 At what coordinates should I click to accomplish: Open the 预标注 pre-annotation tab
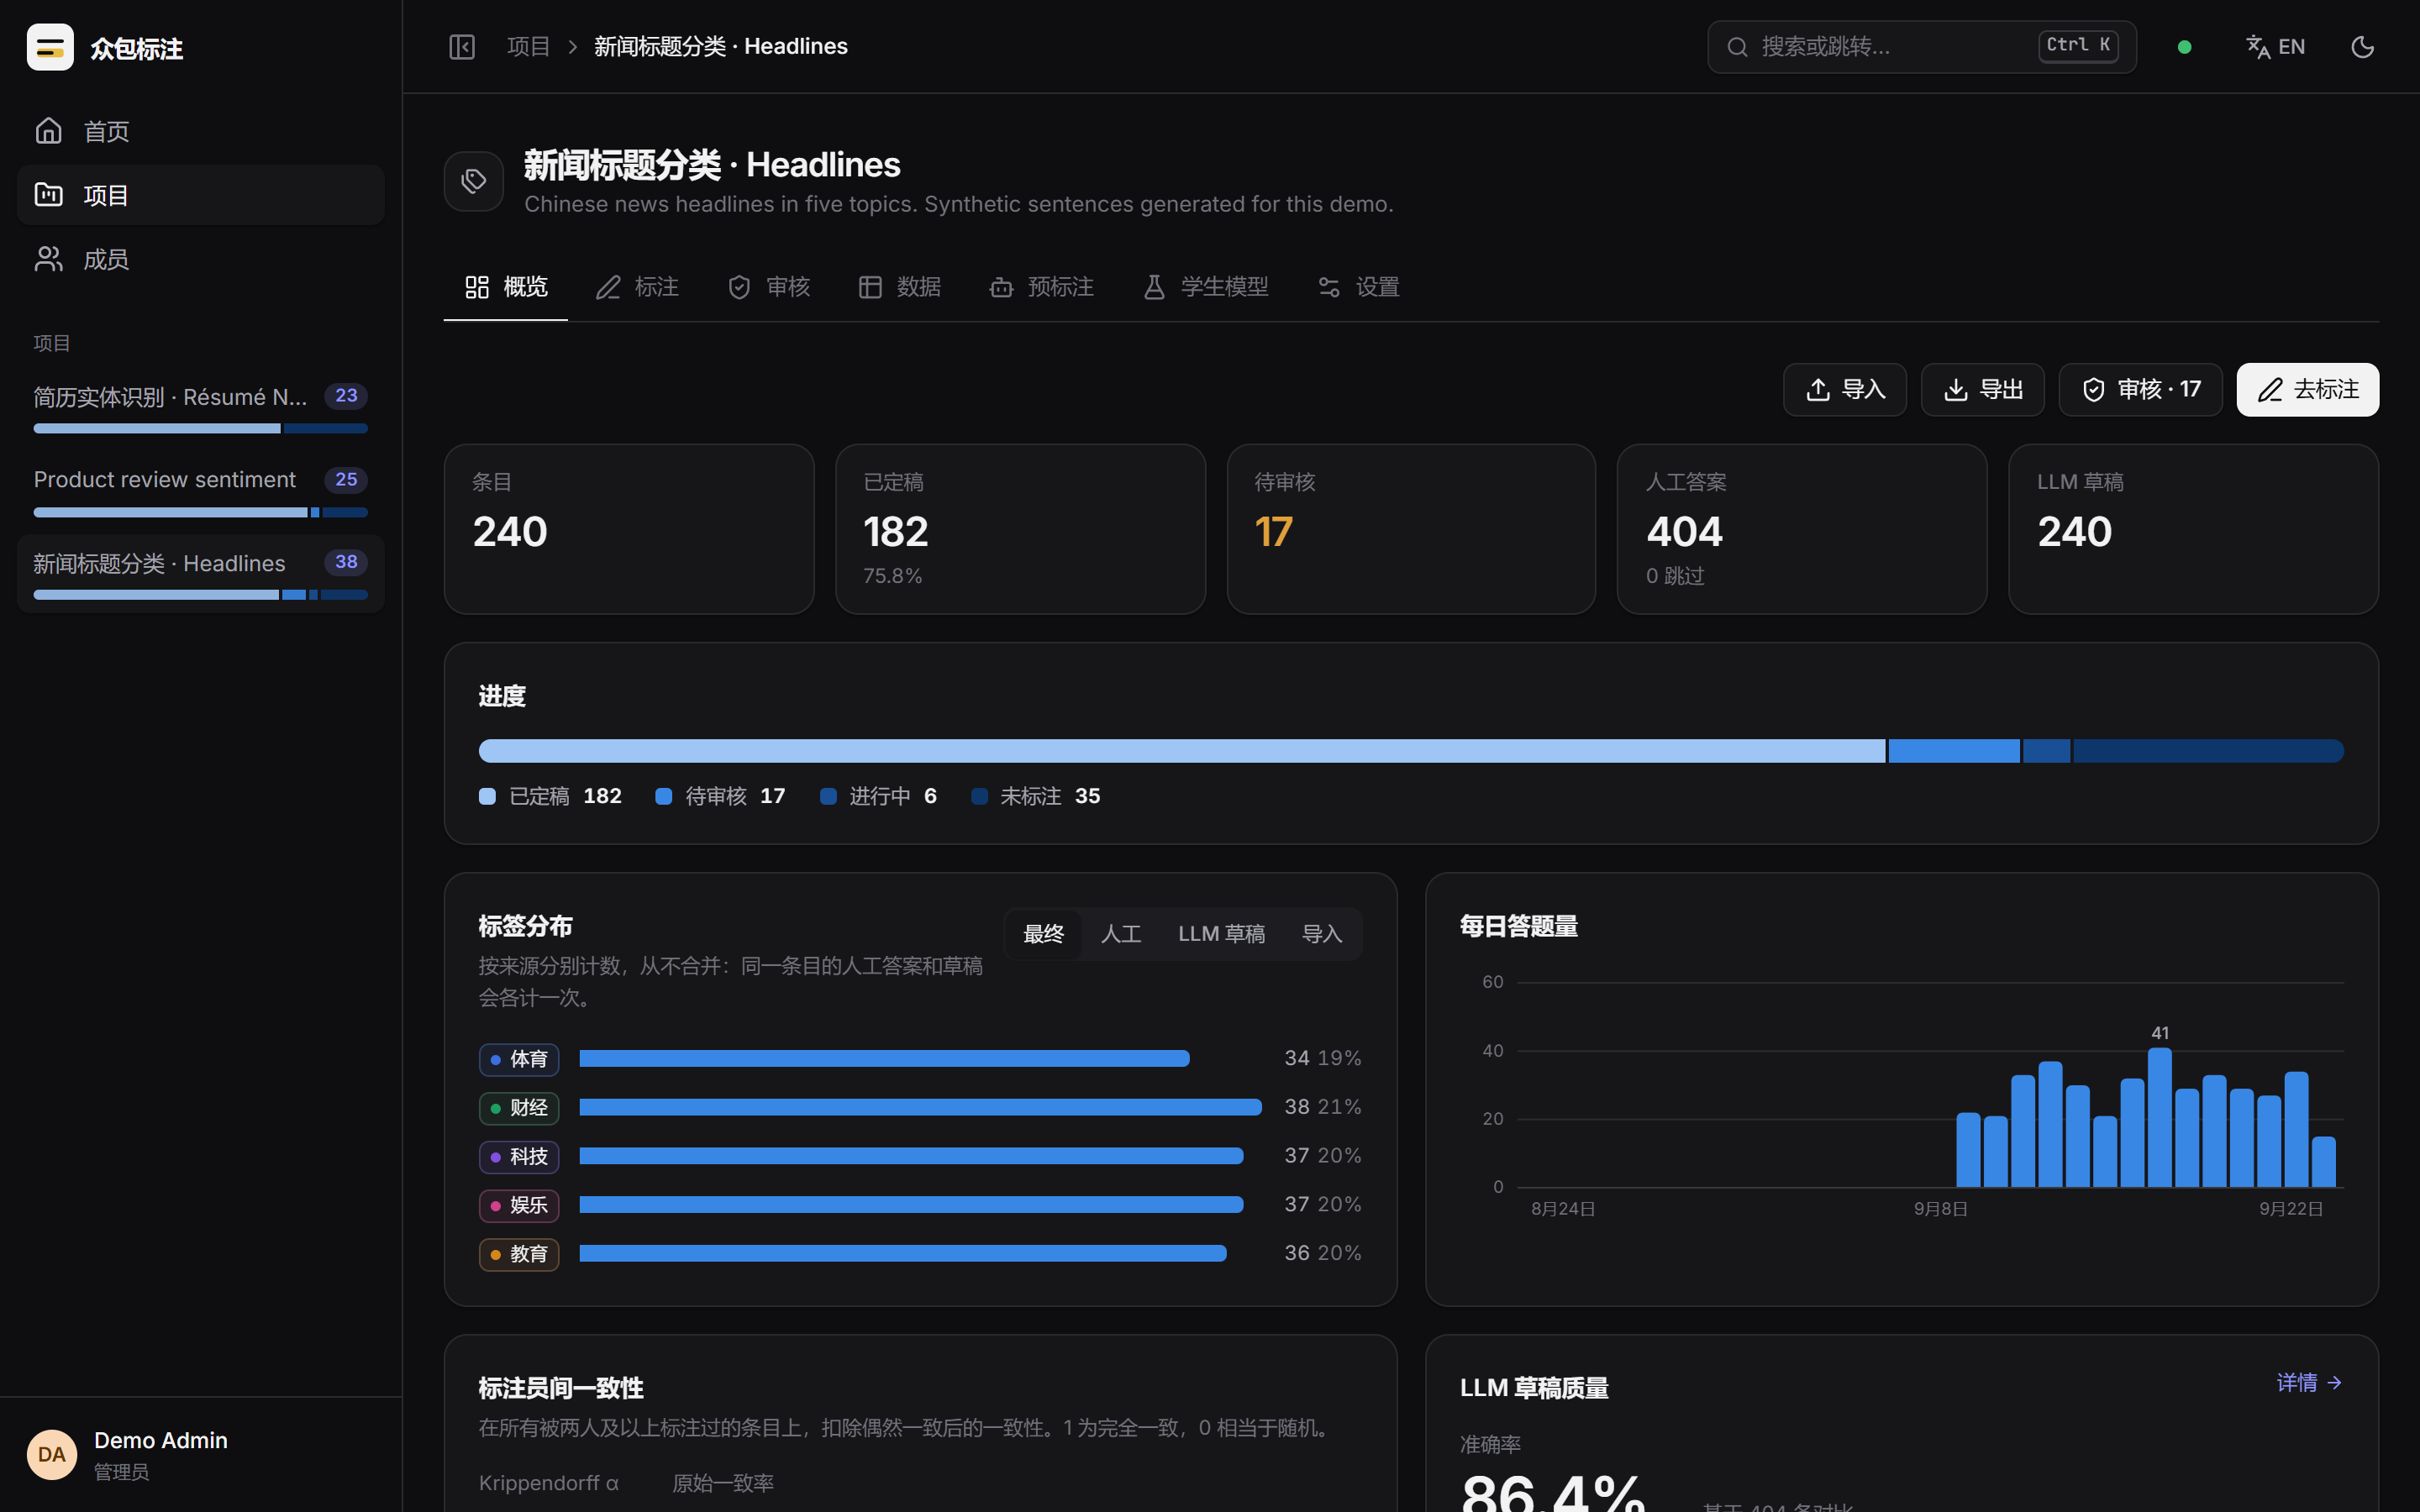pyautogui.click(x=1041, y=287)
